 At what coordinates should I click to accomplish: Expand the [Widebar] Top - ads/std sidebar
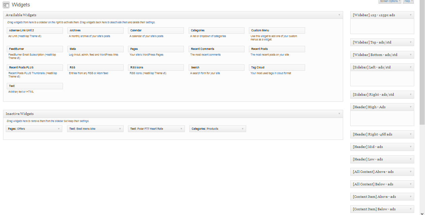(x=411, y=42)
